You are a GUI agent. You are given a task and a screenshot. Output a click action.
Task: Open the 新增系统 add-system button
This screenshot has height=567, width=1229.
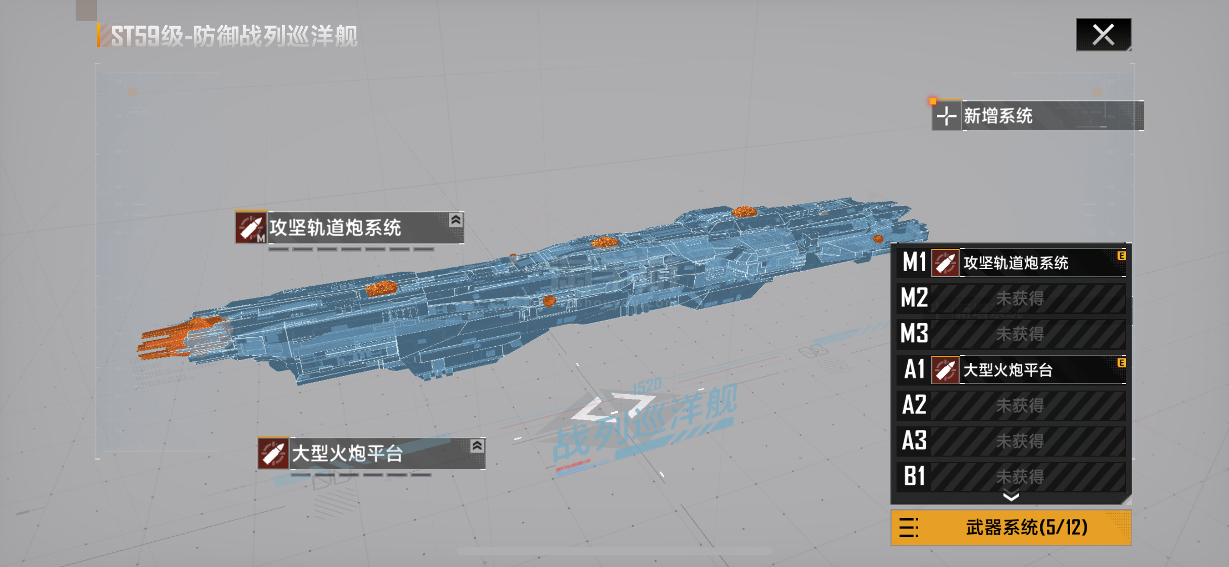[x=1037, y=116]
